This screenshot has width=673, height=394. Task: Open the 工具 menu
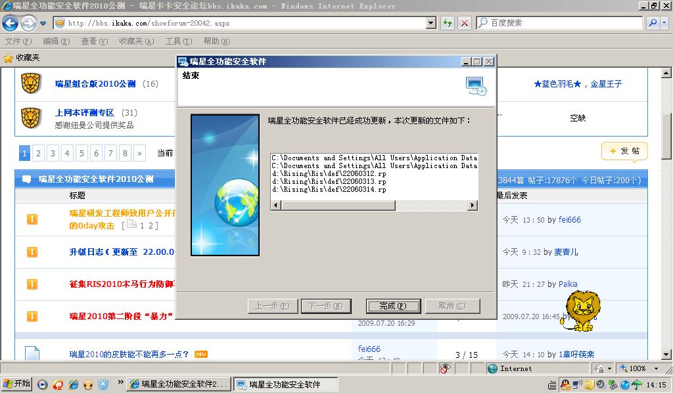click(179, 41)
